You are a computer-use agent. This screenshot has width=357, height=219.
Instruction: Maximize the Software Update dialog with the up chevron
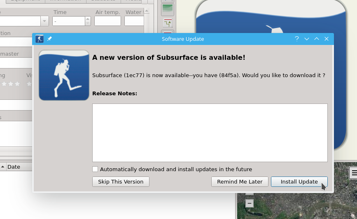click(x=317, y=39)
